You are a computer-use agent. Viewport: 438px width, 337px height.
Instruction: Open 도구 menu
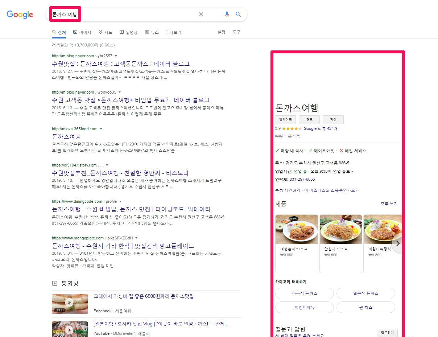click(x=236, y=32)
